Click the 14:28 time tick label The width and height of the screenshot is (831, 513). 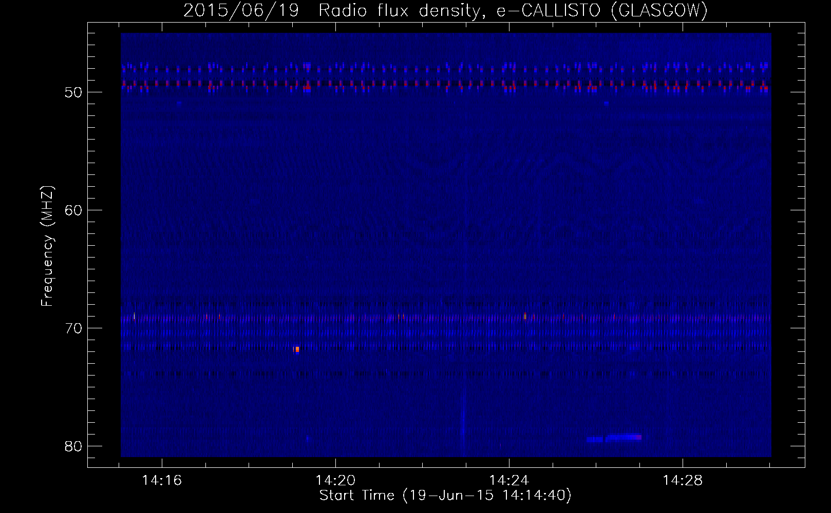click(683, 481)
